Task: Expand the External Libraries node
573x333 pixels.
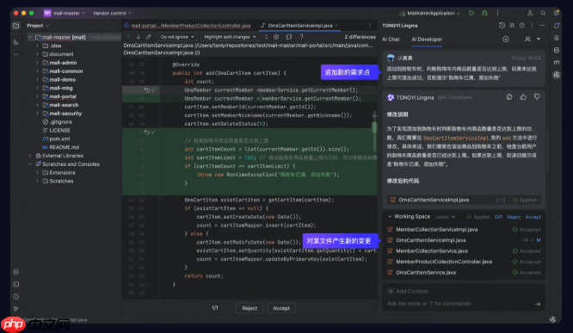Action: coord(30,156)
